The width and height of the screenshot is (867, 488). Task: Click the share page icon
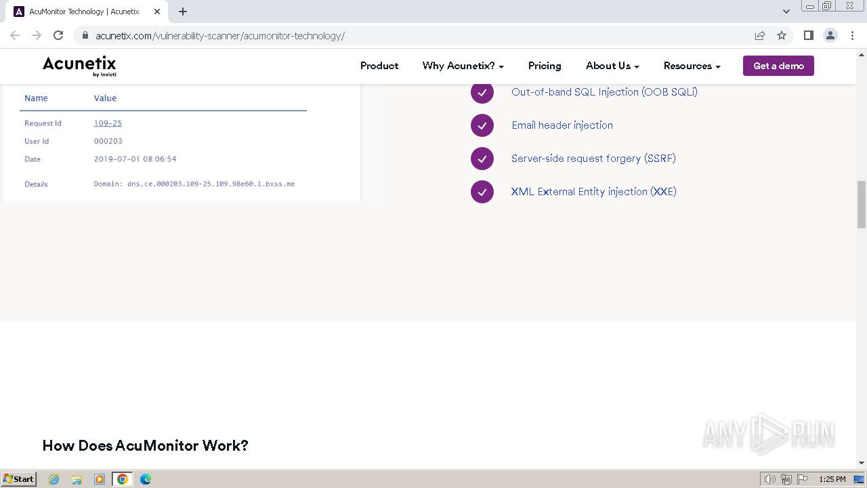760,35
